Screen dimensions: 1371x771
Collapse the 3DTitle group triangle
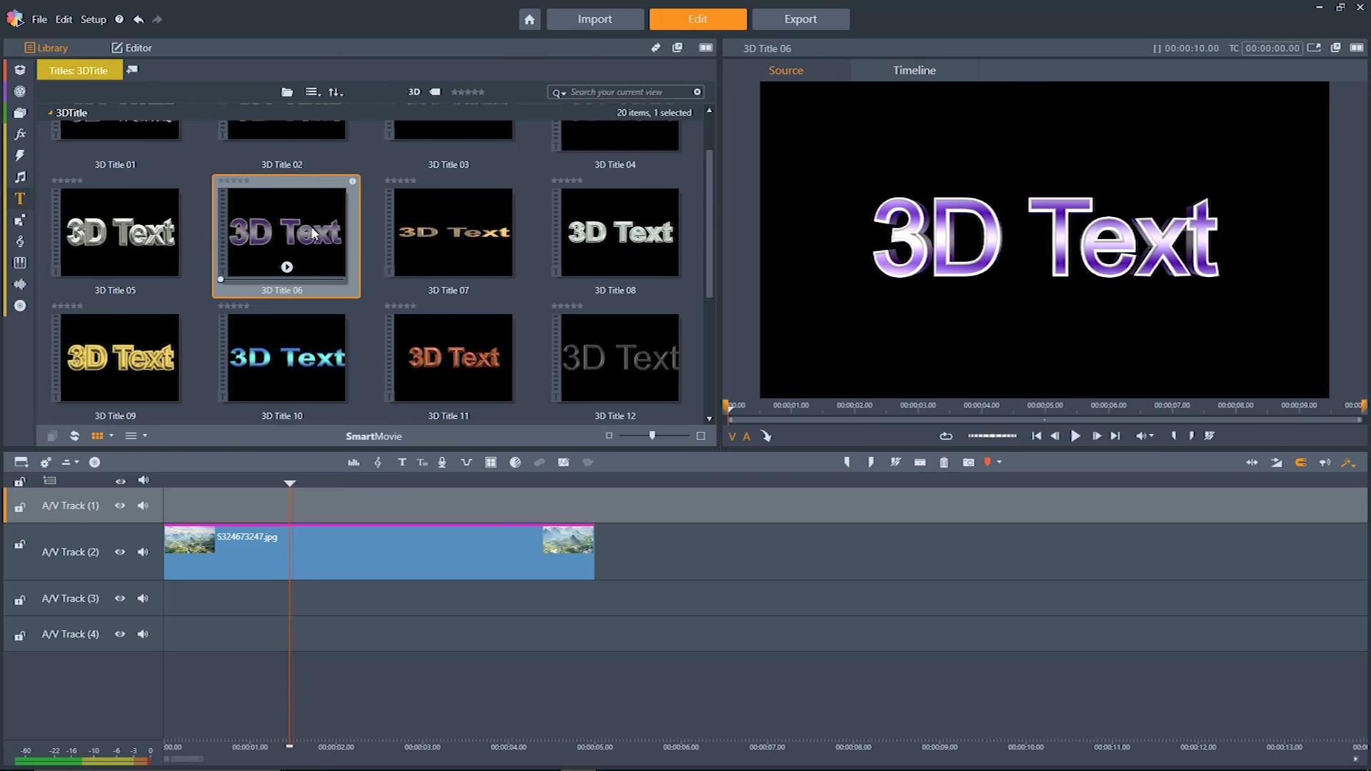[x=50, y=113]
